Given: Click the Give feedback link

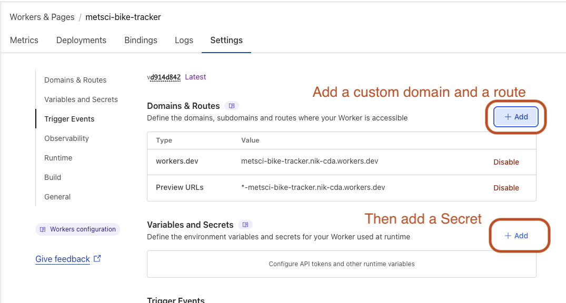Looking at the screenshot, I should click(63, 258).
